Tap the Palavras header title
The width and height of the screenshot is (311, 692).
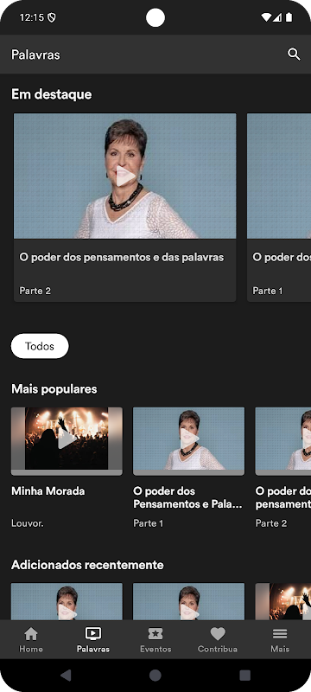click(35, 54)
